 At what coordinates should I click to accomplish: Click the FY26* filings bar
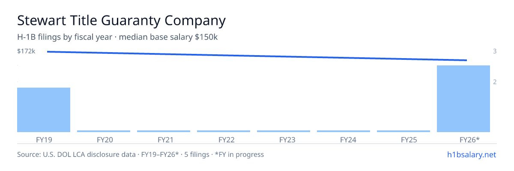tap(463, 99)
